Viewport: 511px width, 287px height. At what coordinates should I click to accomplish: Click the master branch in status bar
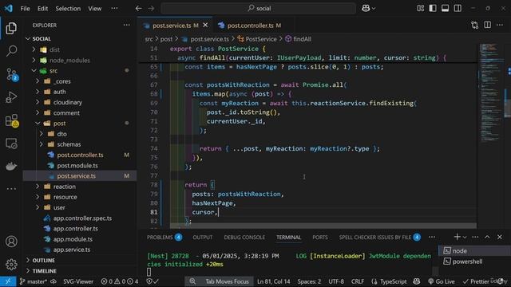click(x=34, y=281)
